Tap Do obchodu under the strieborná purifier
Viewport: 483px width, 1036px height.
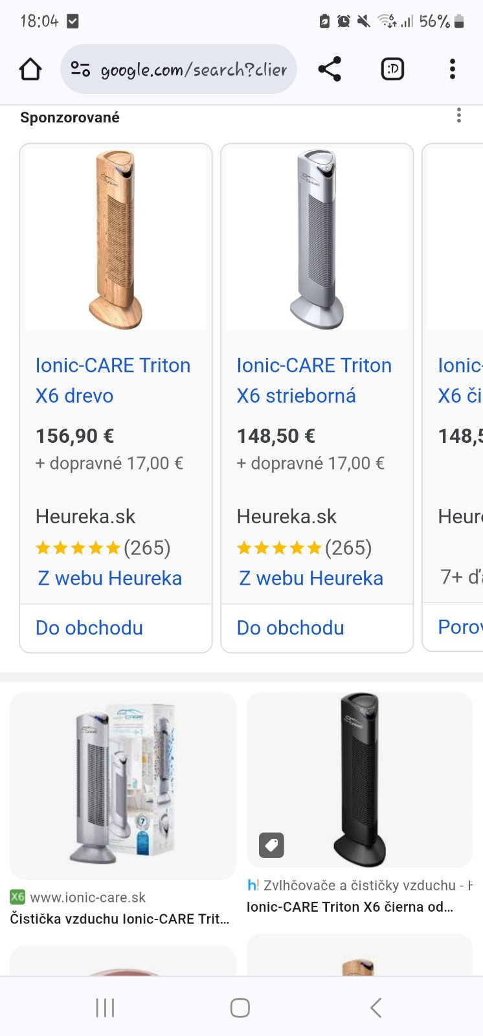pyautogui.click(x=291, y=627)
